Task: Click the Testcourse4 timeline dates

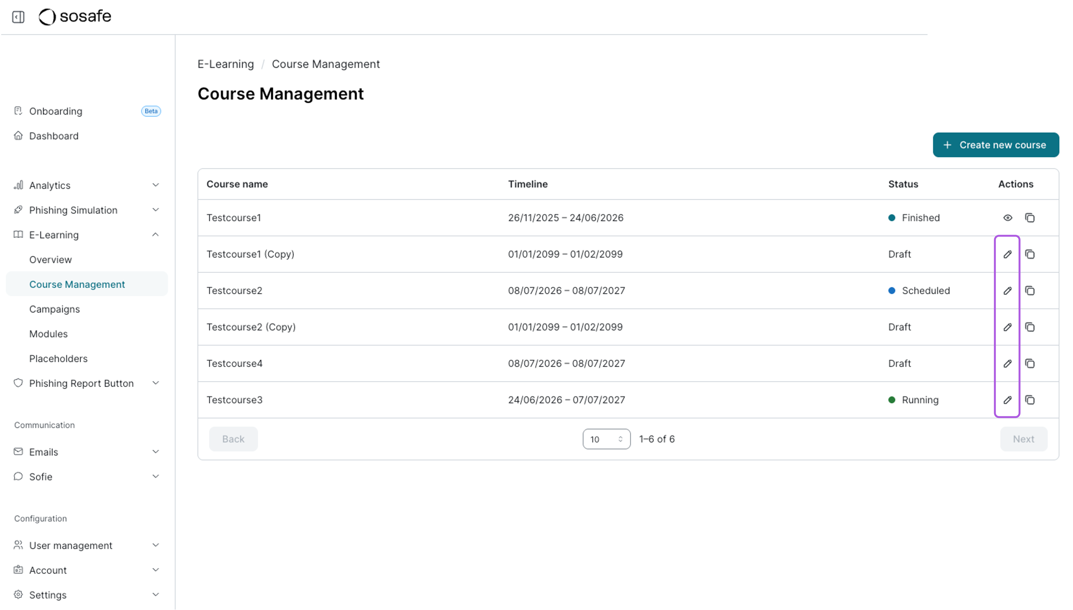Action: [566, 364]
